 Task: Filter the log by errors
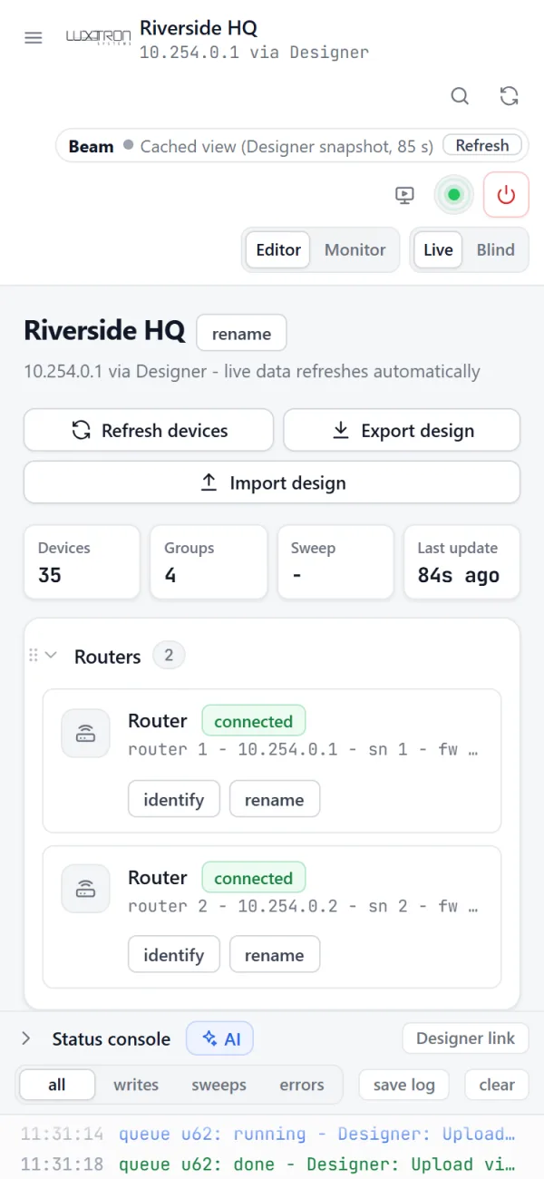tap(302, 1085)
